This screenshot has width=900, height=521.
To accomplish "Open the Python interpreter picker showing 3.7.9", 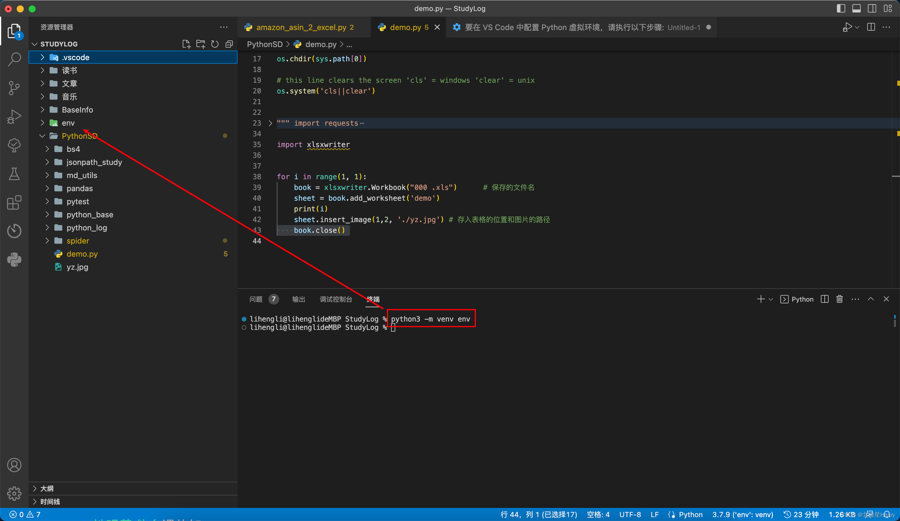I will [x=742, y=514].
